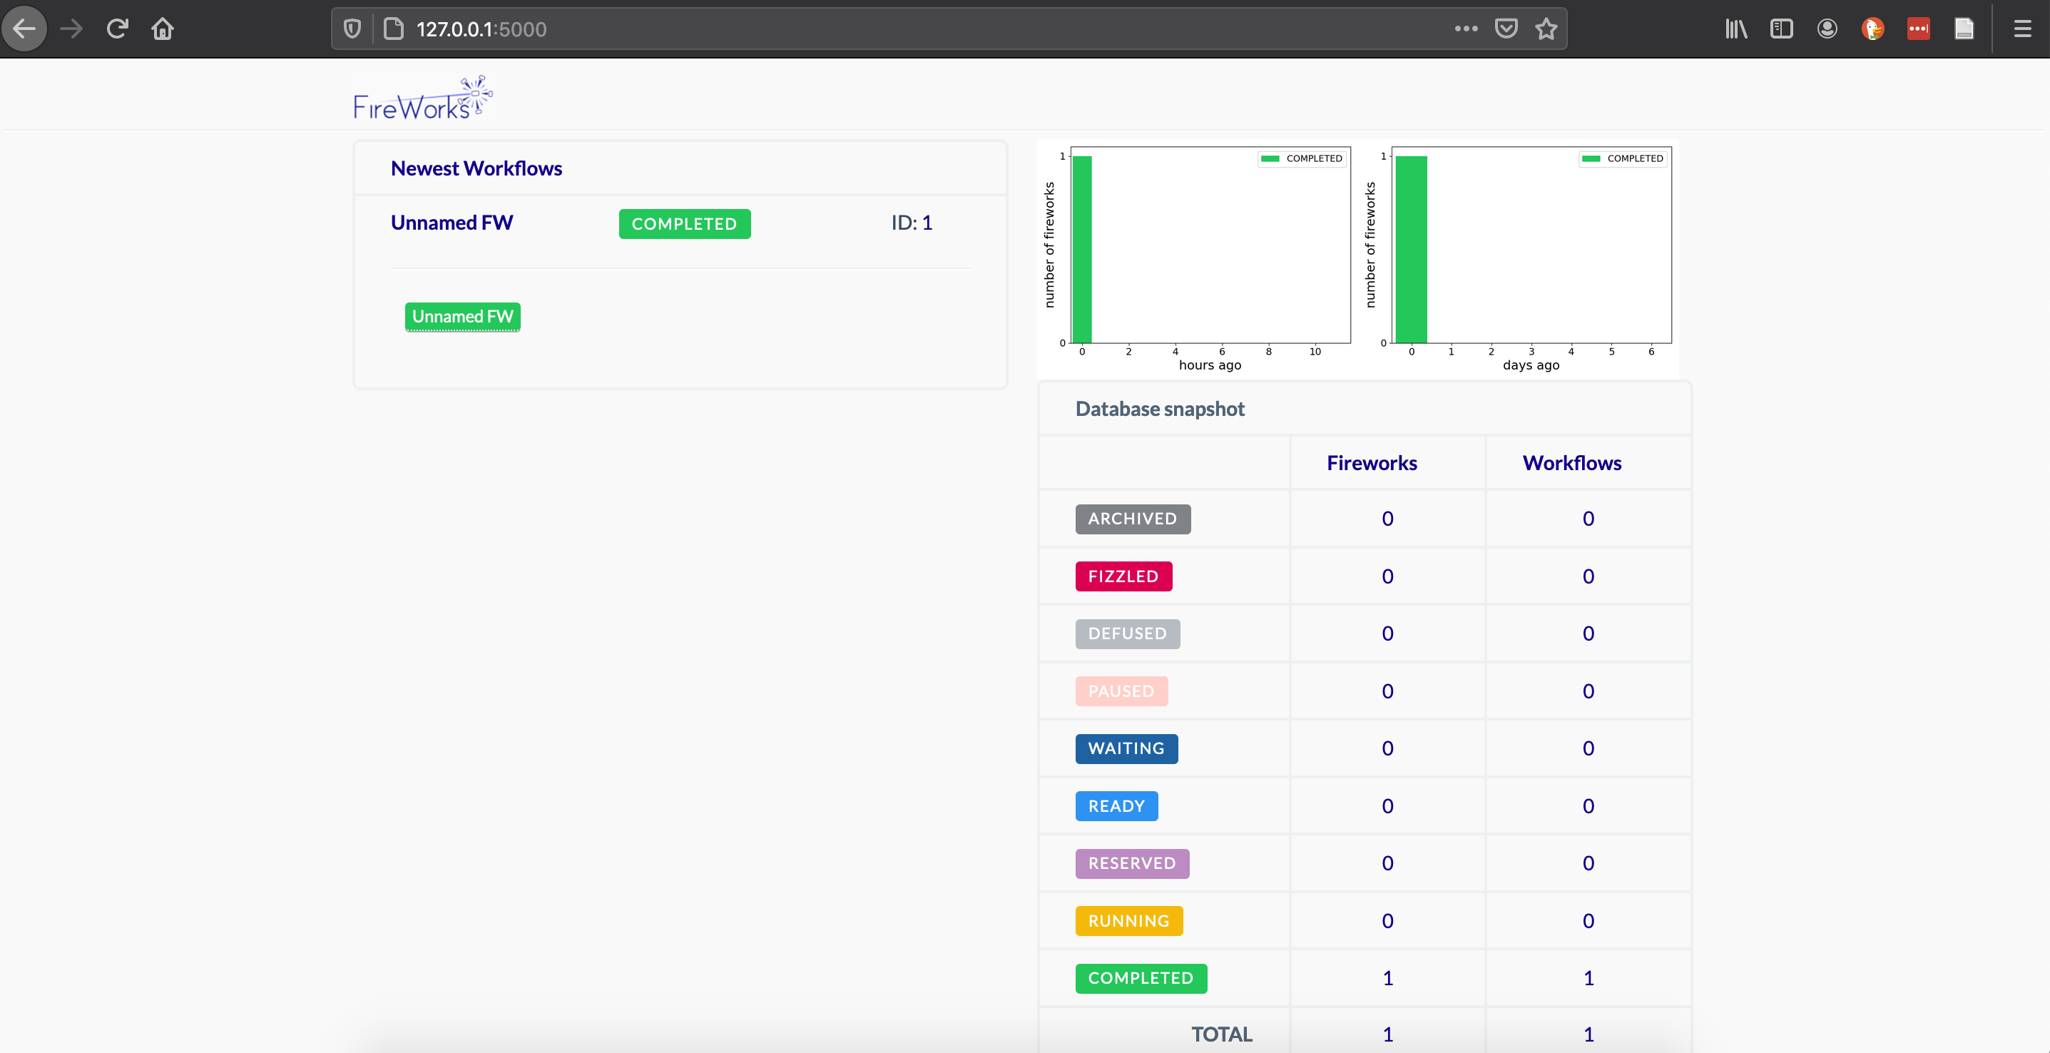Click the COMPLETED legend in the hours chart
2050x1053 pixels.
(1302, 158)
